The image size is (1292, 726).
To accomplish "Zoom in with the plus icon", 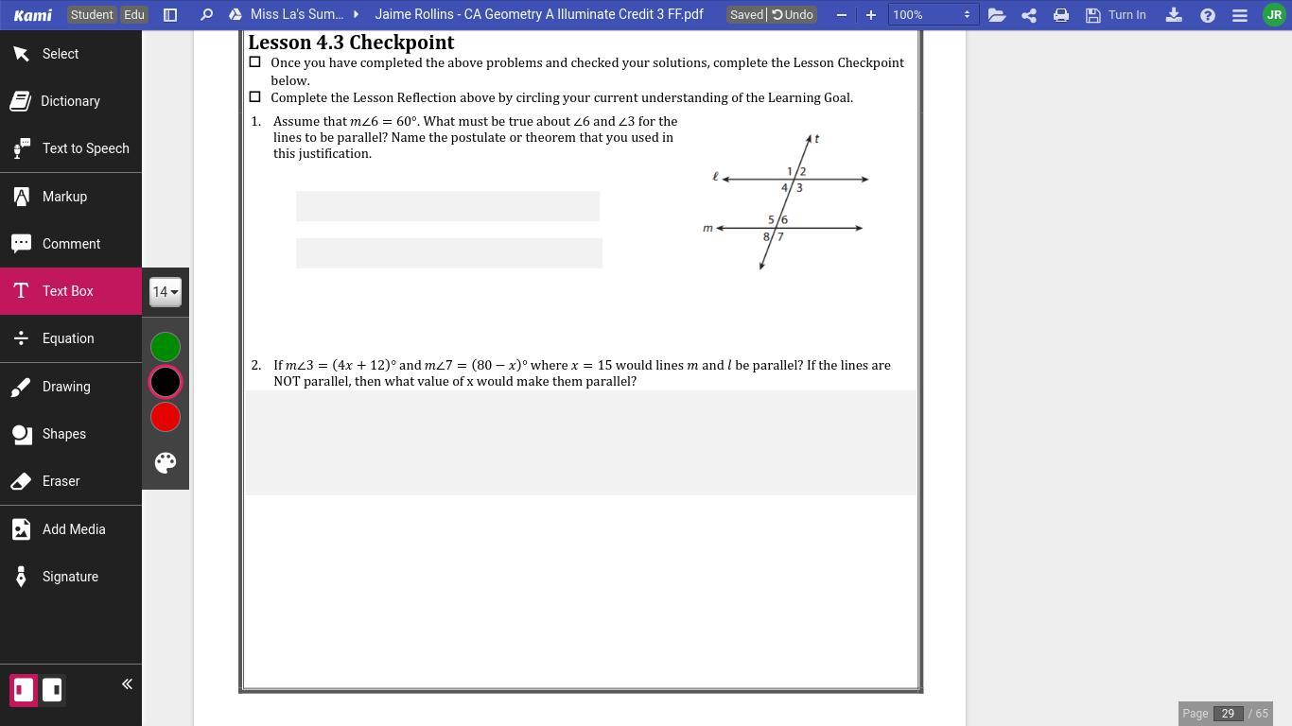I will coord(871,15).
